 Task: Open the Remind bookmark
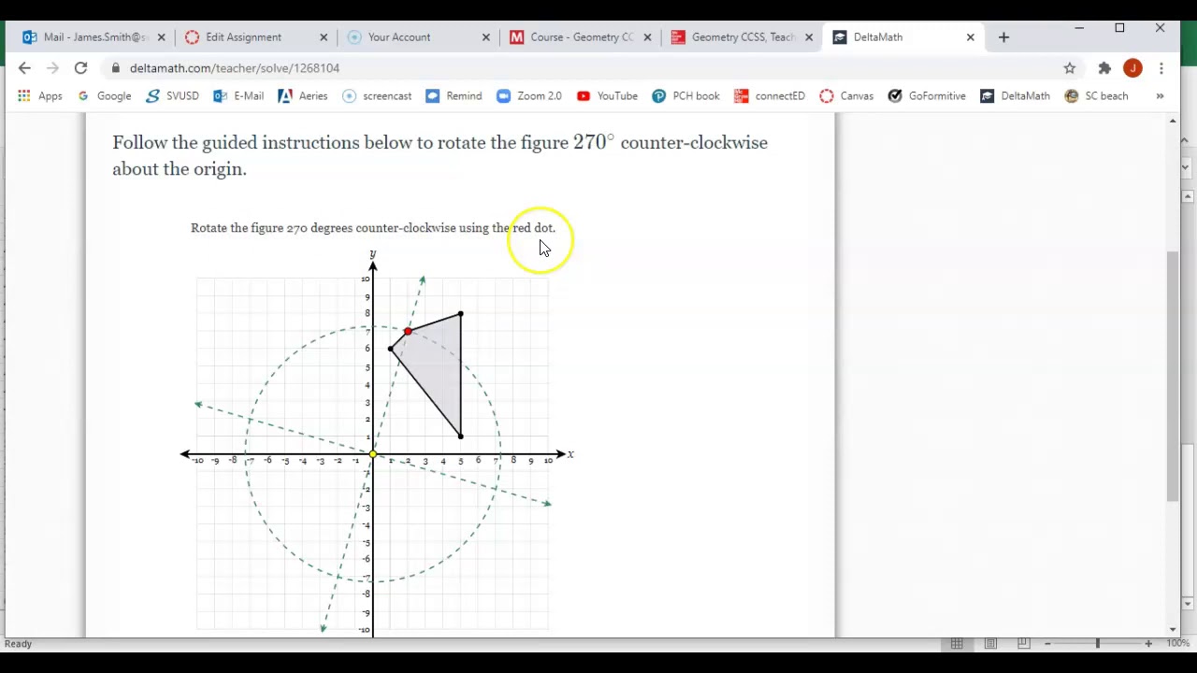tap(454, 96)
